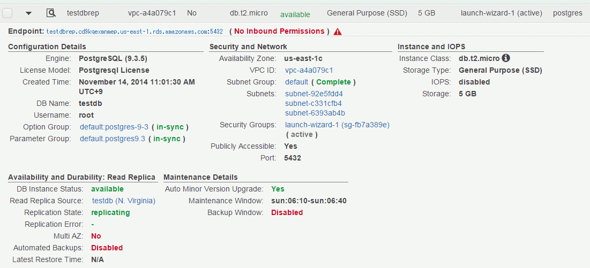Image resolution: width=590 pixels, height=268 pixels.
Task: Open read replica source testdb (N. Virginia)
Action: pyautogui.click(x=124, y=201)
